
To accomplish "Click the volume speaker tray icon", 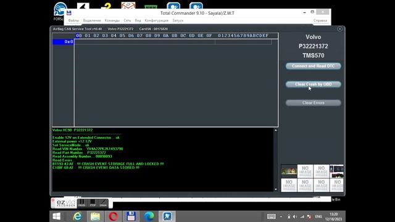I will (x=295, y=216).
